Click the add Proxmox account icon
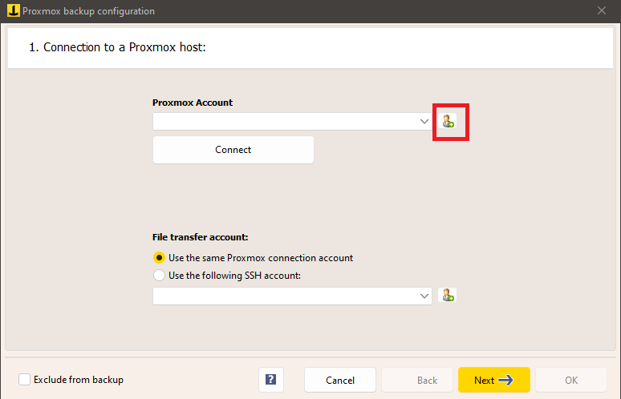621x399 pixels. coord(448,122)
